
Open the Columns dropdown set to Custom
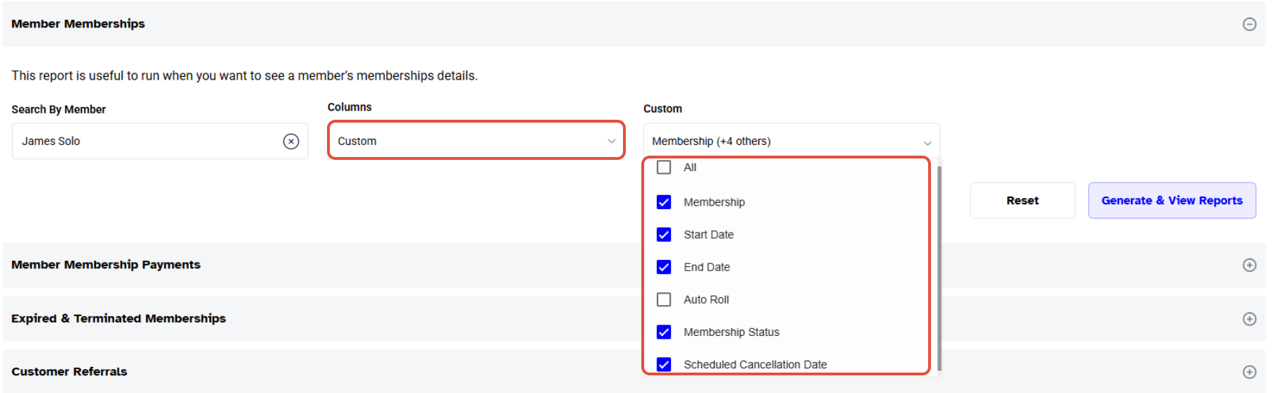click(x=476, y=141)
